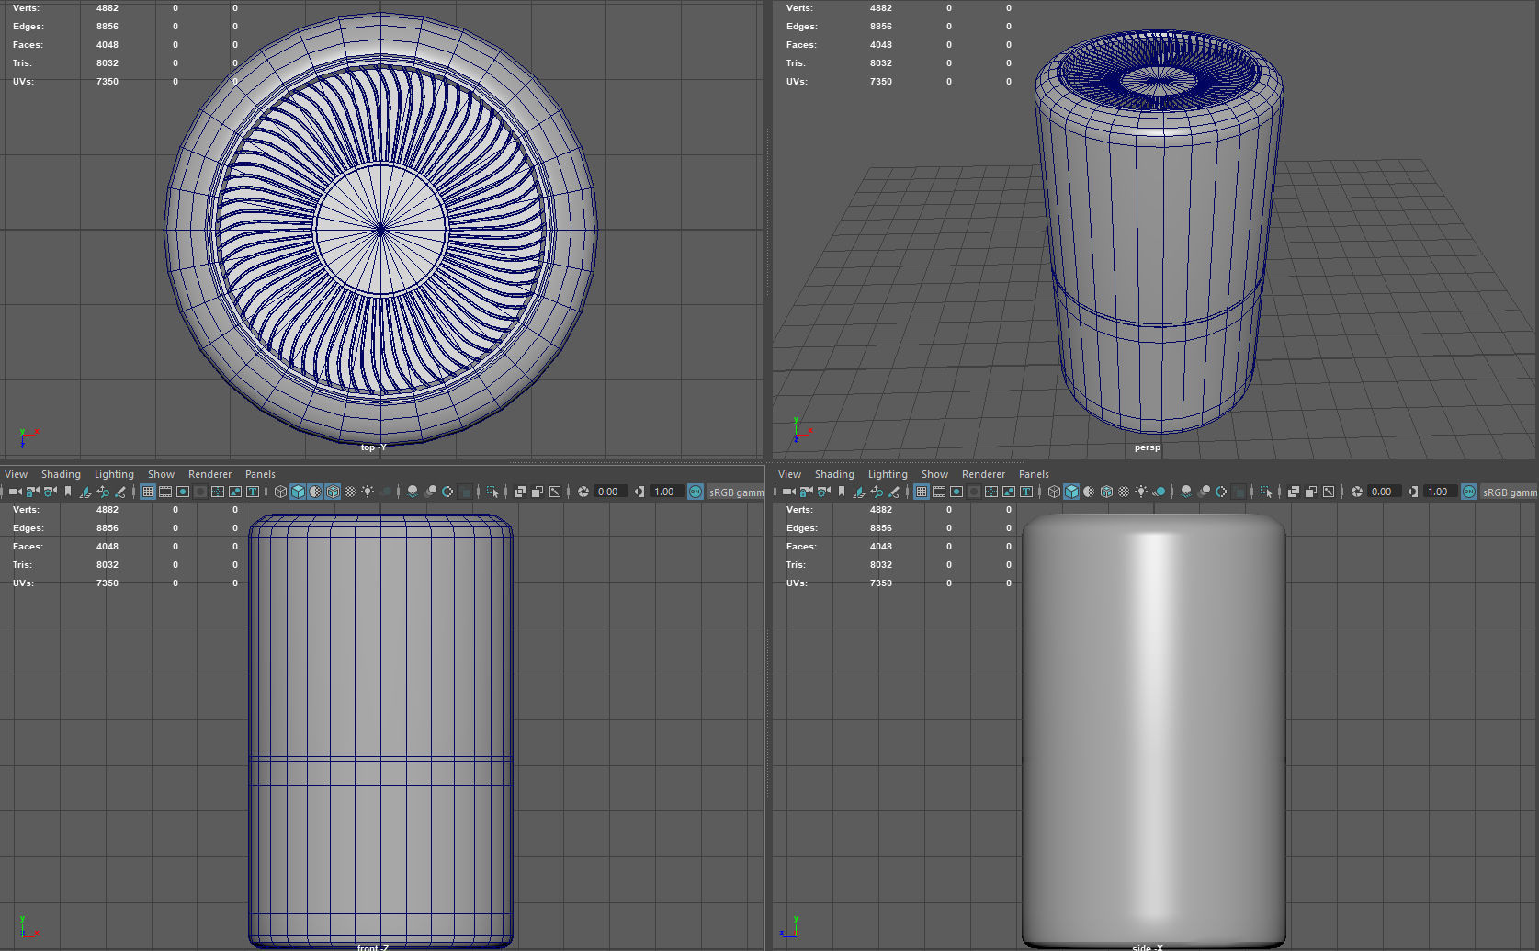Open Show menu in front view panel
The height and width of the screenshot is (951, 1539).
click(x=161, y=474)
